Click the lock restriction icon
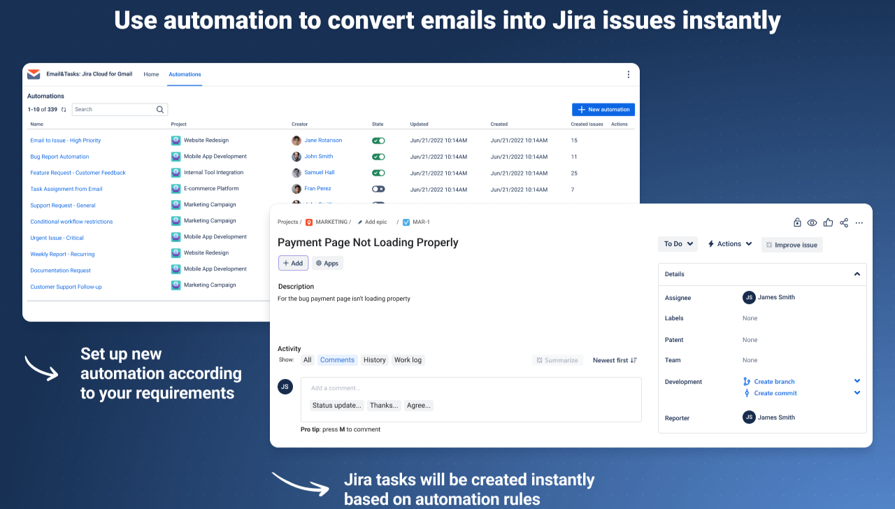895x509 pixels. (x=797, y=222)
